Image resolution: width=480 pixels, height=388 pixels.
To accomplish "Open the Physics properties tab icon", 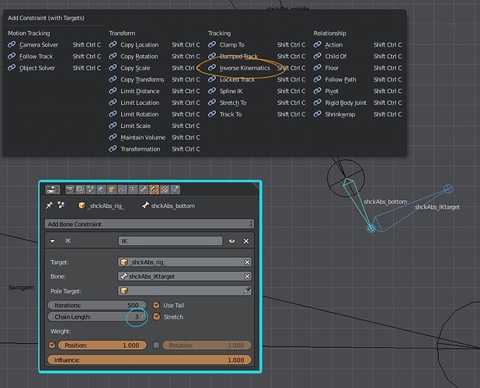I will click(175, 189).
